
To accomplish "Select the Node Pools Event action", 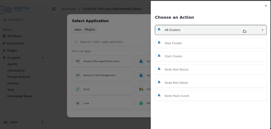I will tap(211, 96).
